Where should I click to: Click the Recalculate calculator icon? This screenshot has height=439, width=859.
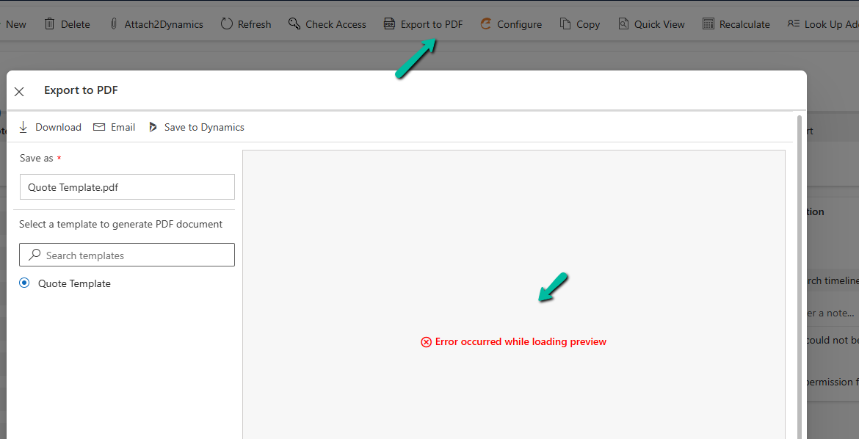708,23
